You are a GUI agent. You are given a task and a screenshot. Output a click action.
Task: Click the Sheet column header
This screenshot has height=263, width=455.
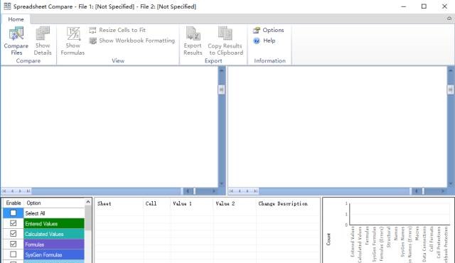click(119, 203)
